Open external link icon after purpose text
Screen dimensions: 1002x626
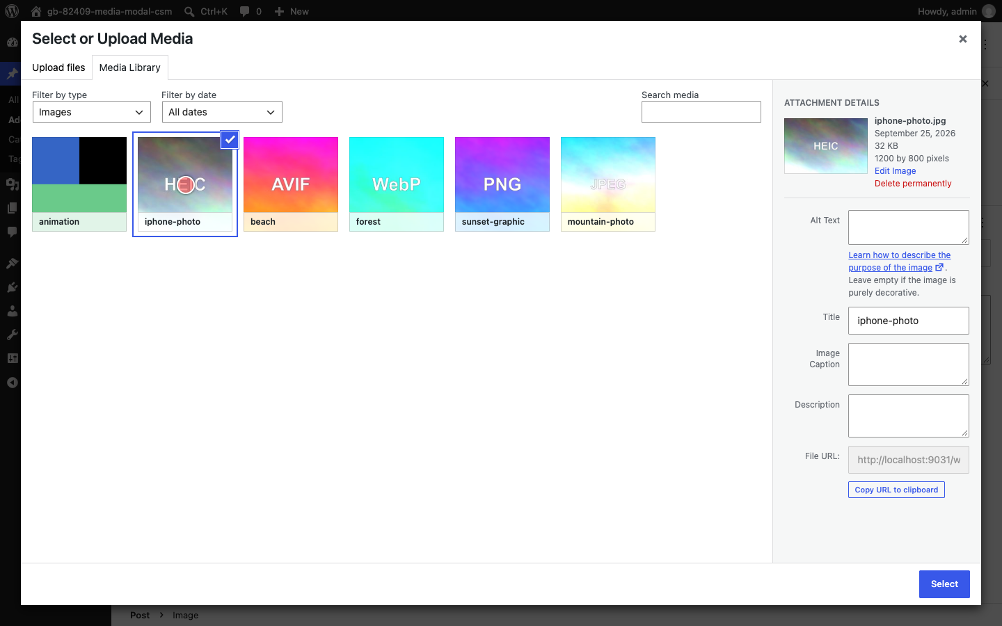point(939,267)
